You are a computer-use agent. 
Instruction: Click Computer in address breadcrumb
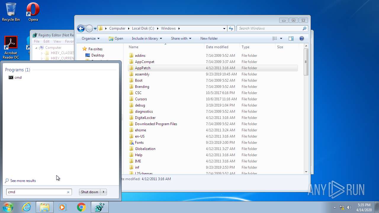pos(117,28)
